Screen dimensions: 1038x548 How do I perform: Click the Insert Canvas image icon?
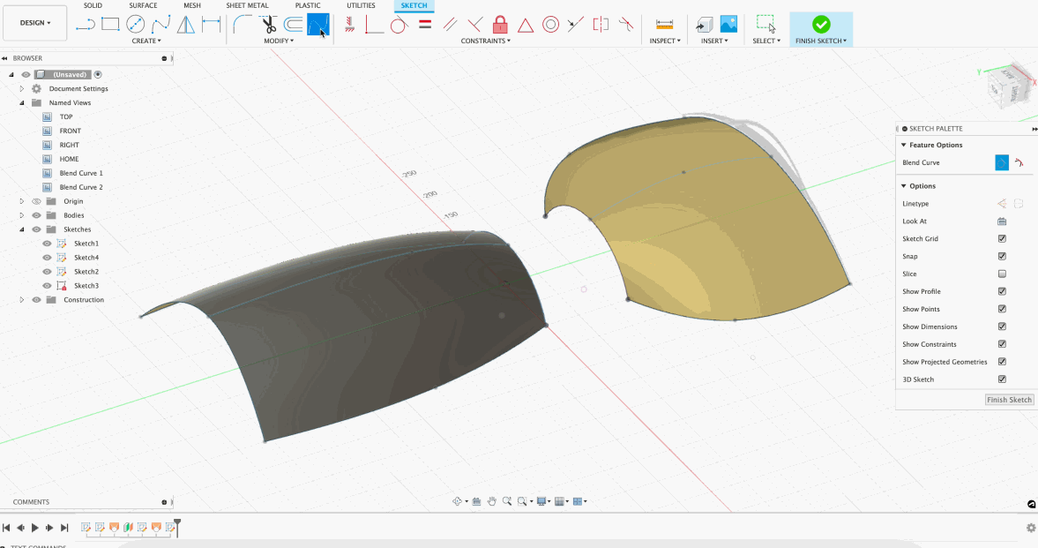[x=728, y=24]
